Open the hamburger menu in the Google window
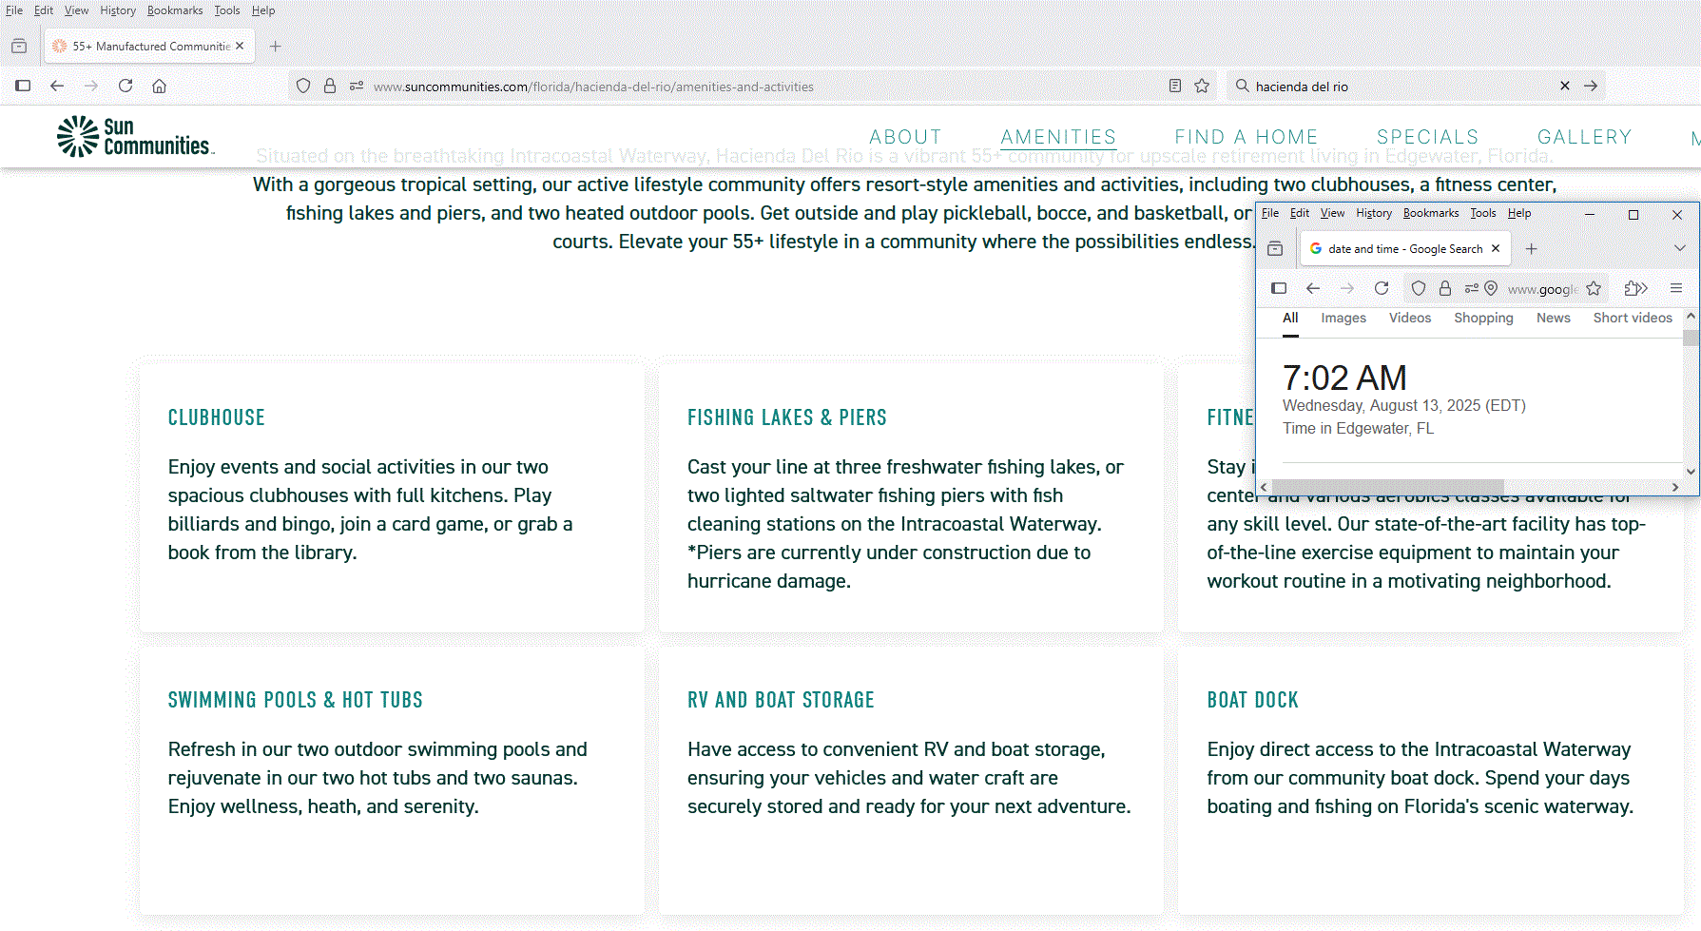The height and width of the screenshot is (931, 1701). pos(1676,288)
